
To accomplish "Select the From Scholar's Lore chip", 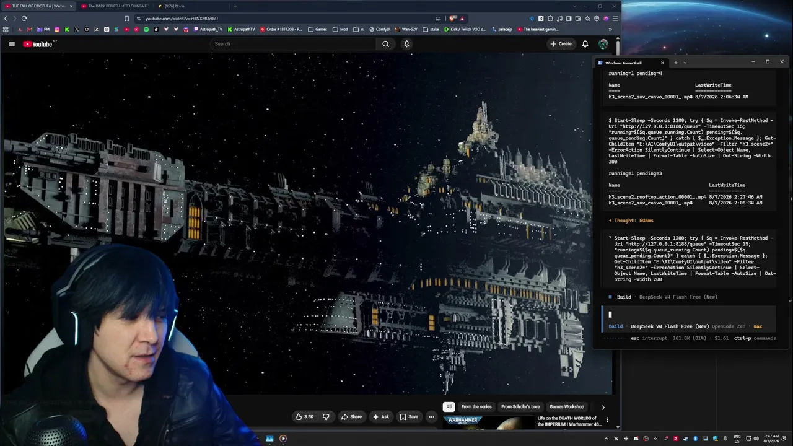I will pyautogui.click(x=520, y=407).
